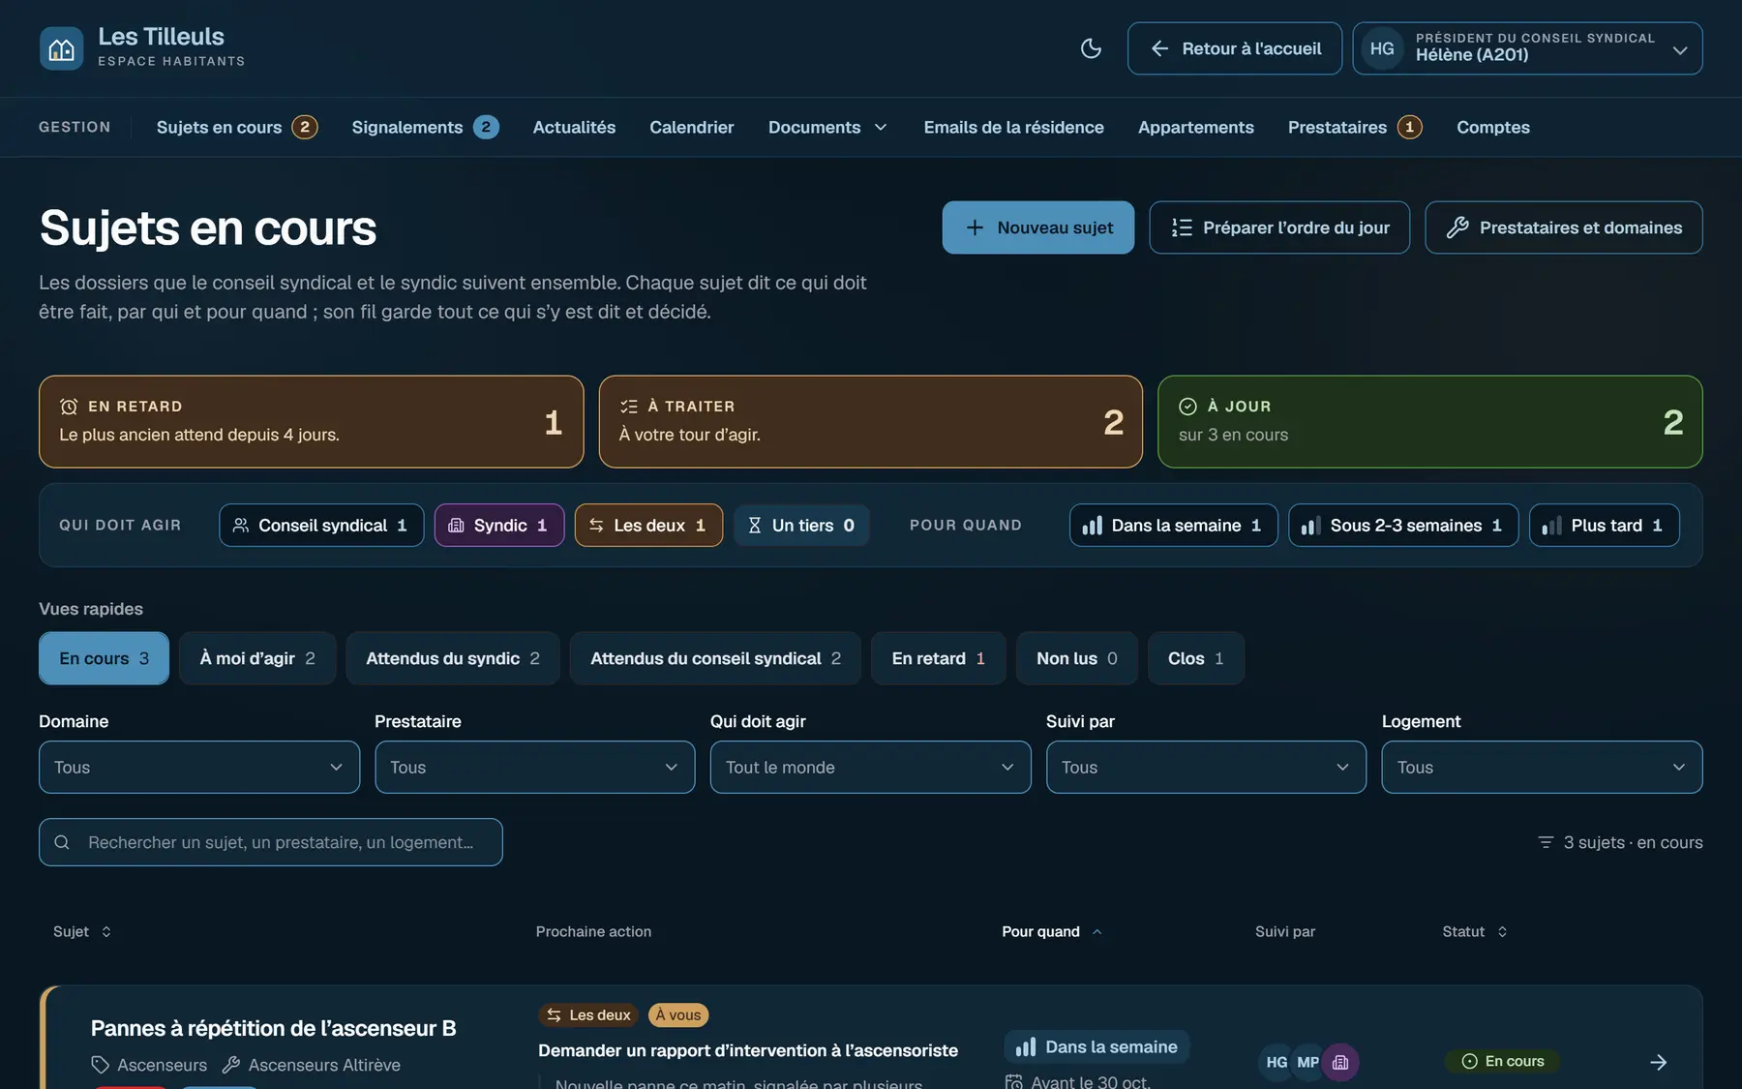This screenshot has height=1089, width=1742.
Task: Click Retour à l'accueil
Action: click(1235, 48)
